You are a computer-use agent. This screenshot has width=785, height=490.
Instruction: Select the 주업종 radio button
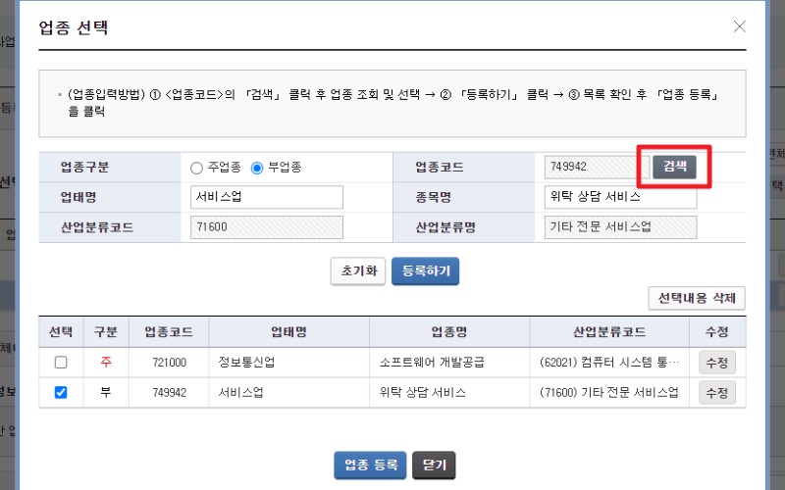coord(197,168)
